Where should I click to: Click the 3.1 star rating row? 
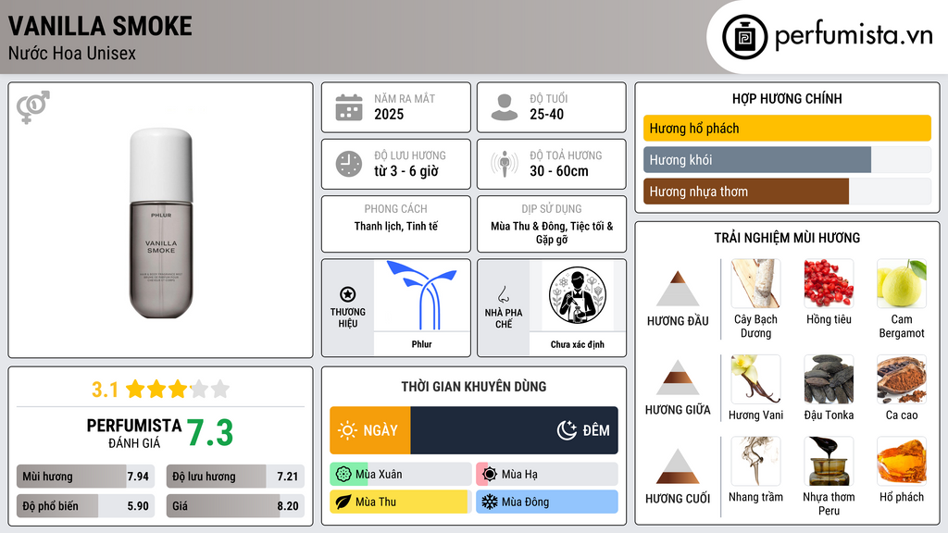(x=160, y=390)
